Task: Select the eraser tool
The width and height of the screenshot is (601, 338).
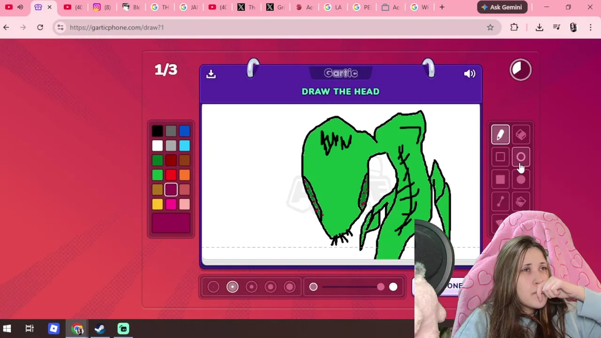Action: click(x=521, y=135)
